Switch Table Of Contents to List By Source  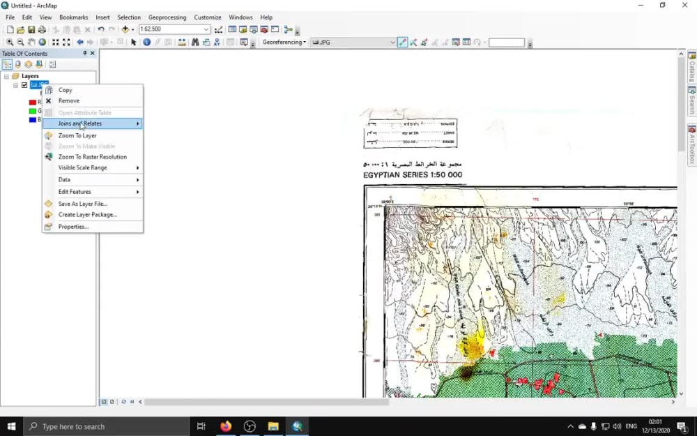coord(17,64)
